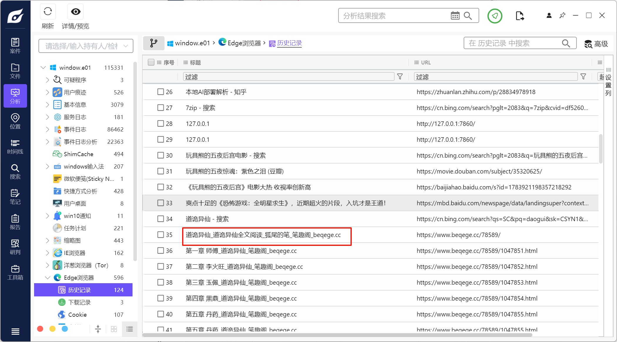Select the Cookie tree item
The image size is (617, 342).
coord(83,315)
